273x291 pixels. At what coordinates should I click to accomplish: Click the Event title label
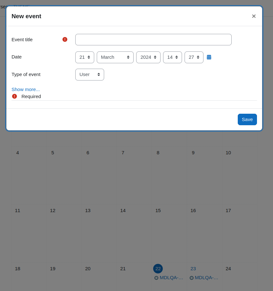click(x=22, y=40)
